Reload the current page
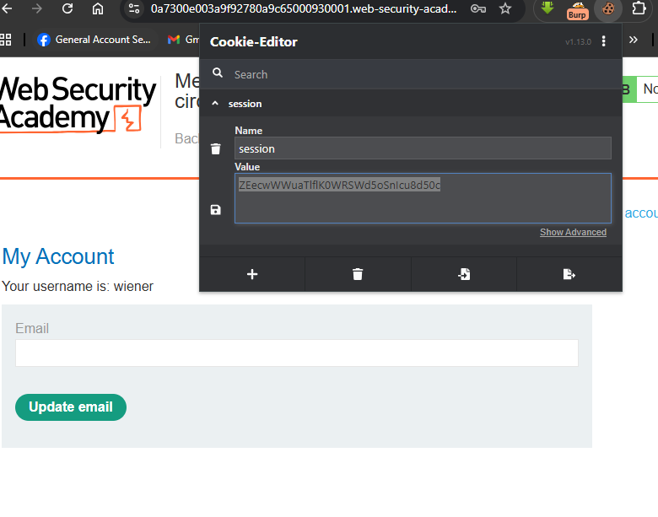 (x=67, y=8)
